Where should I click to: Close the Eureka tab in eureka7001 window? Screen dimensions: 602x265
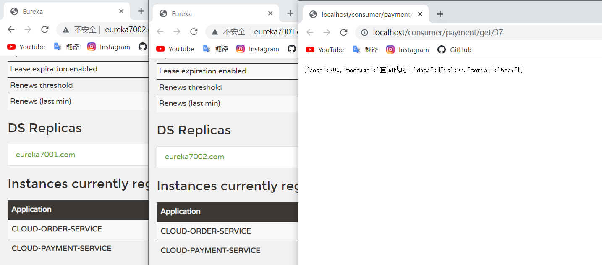point(270,13)
